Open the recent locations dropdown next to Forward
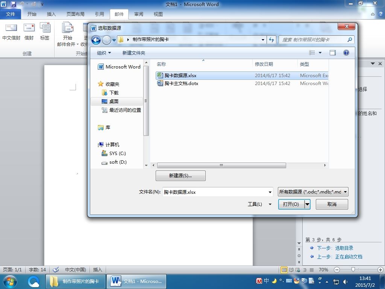385x289 pixels. point(114,40)
